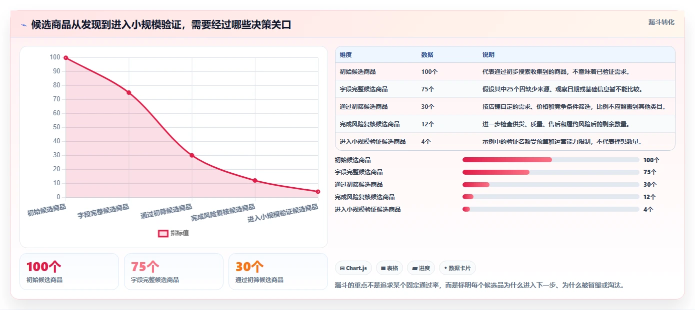Image resolution: width=695 pixels, height=310 pixels.
Task: Click the 数据卡片 chip
Action: 457,268
